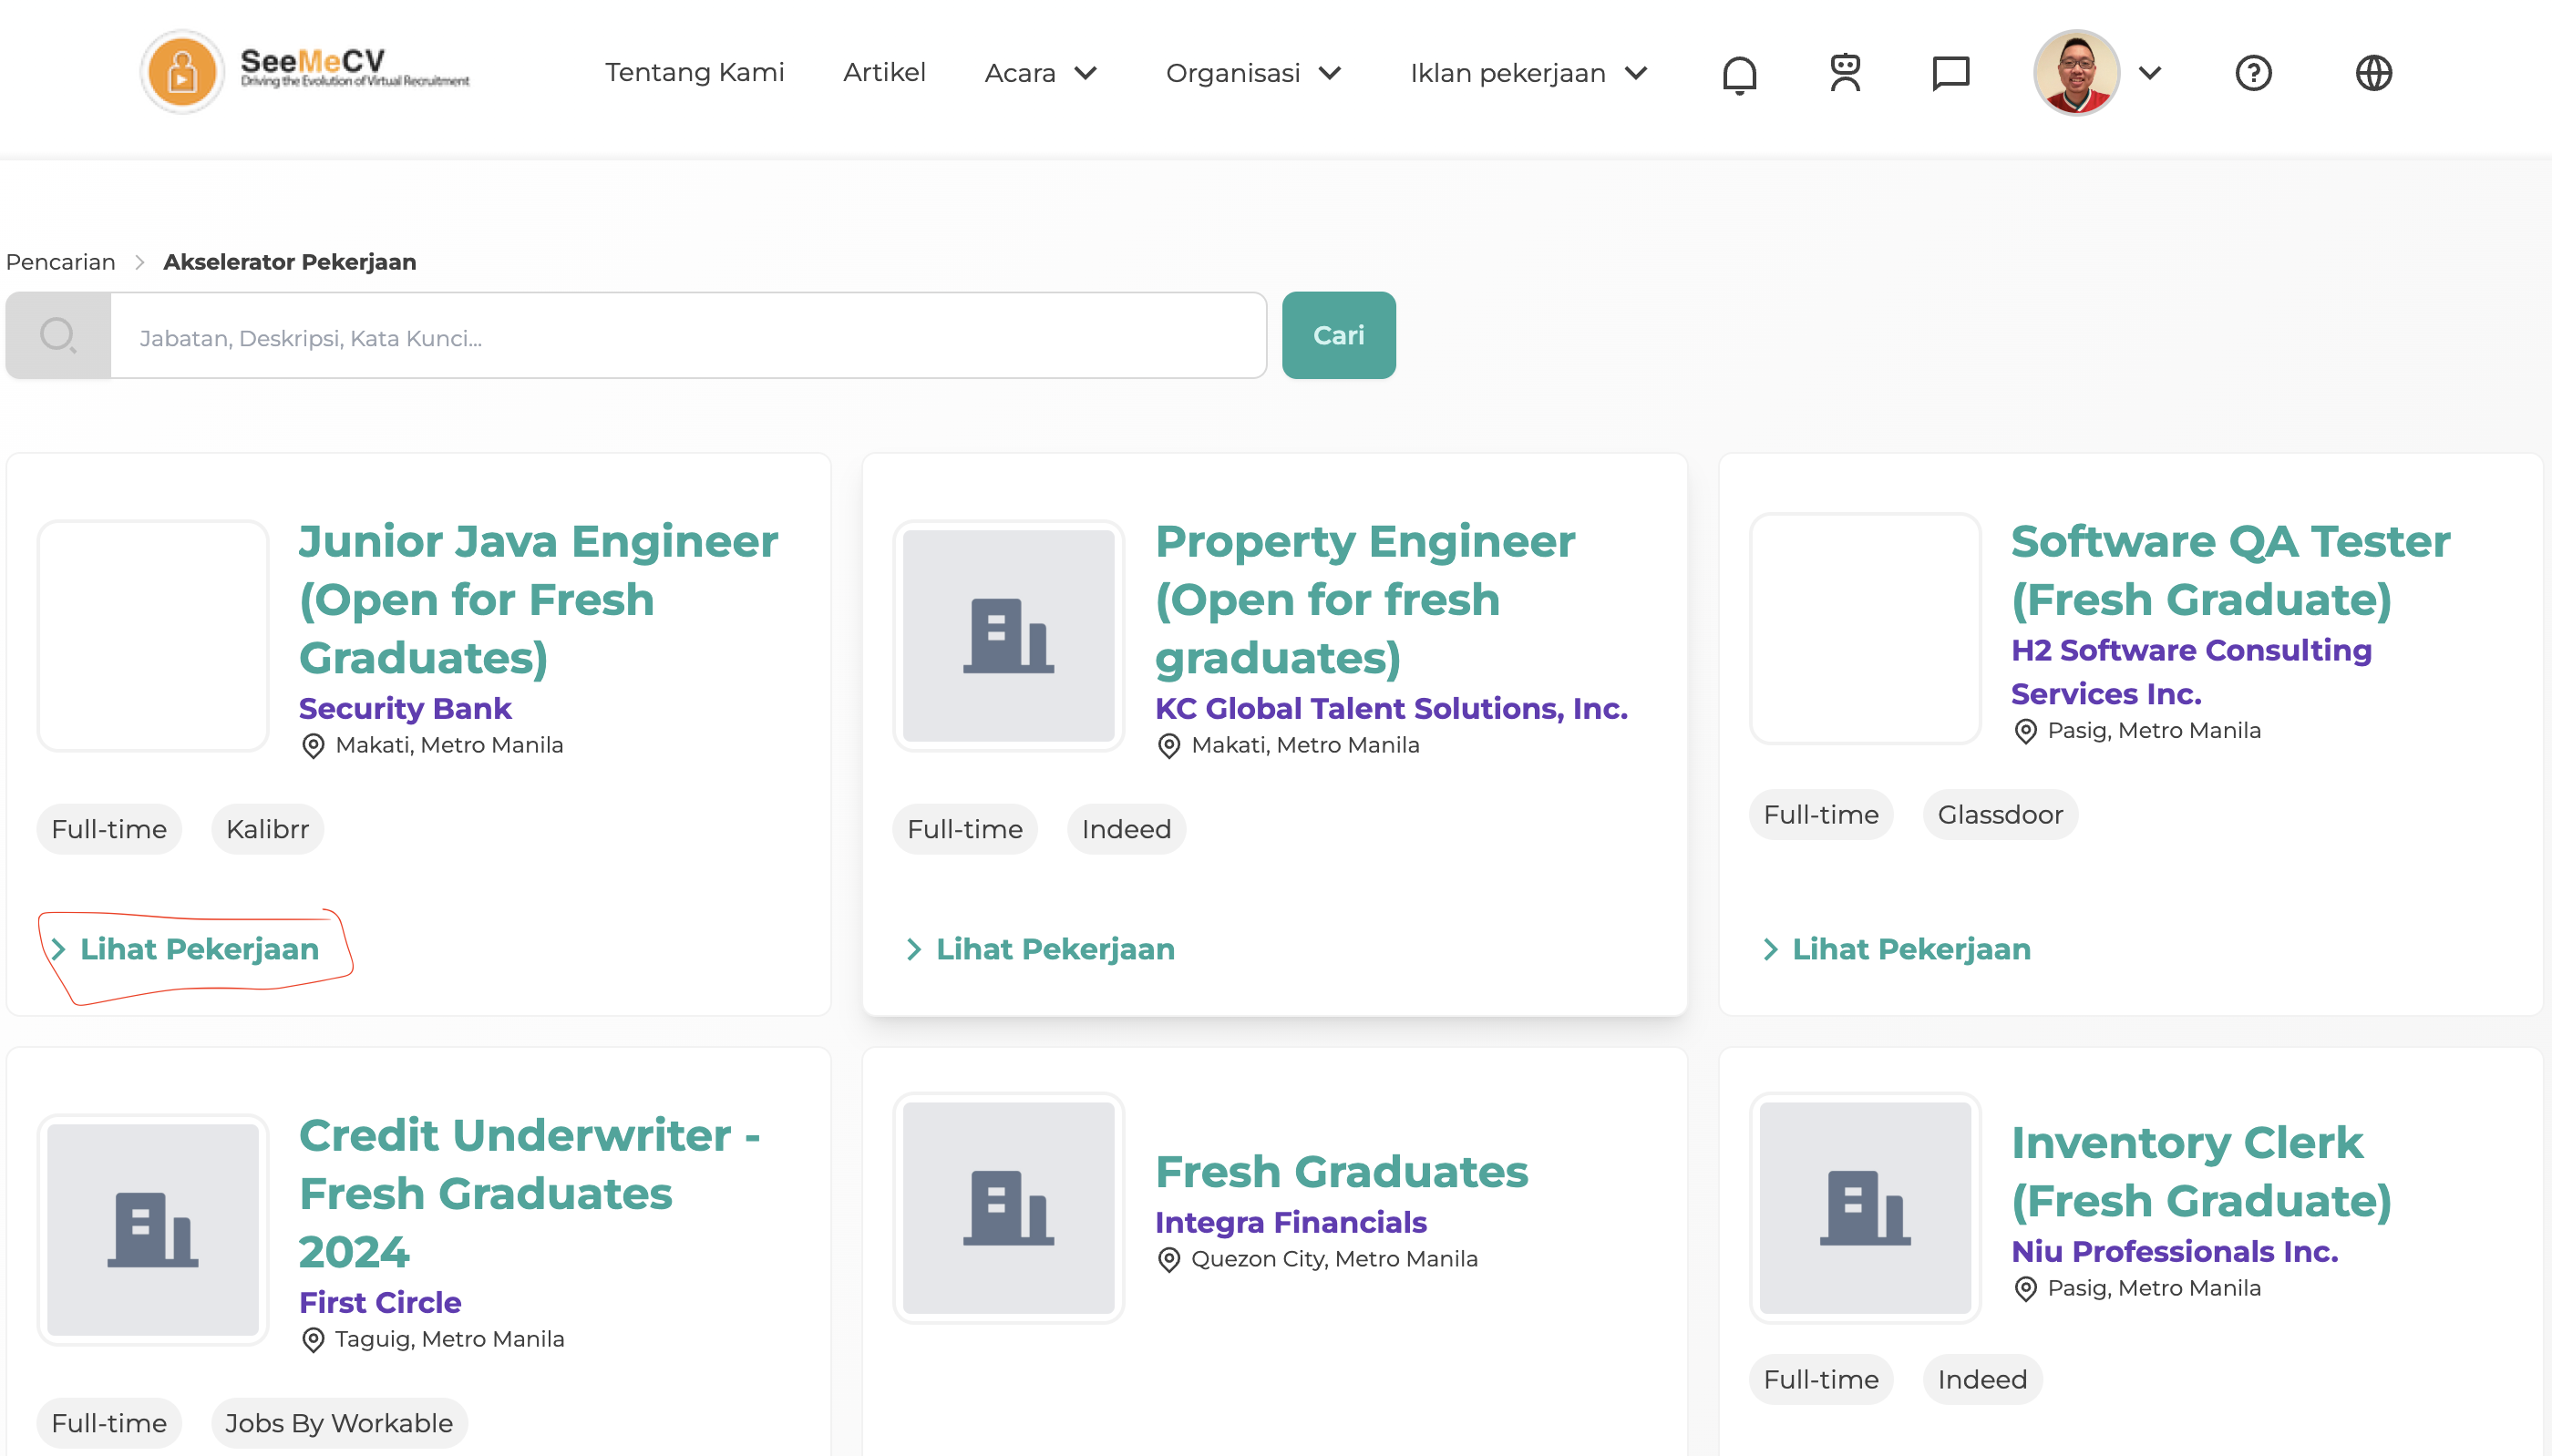
Task: Click the Kalibrr source tag
Action: pyautogui.click(x=267, y=829)
